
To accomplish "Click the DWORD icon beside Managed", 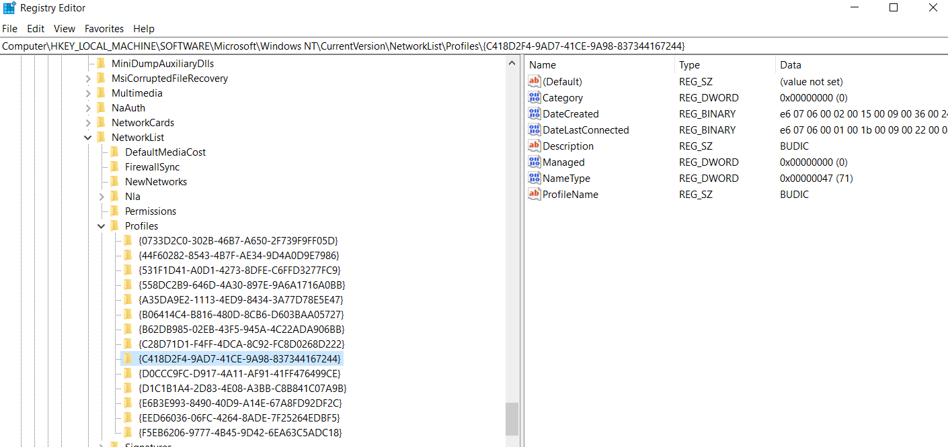I will (535, 162).
